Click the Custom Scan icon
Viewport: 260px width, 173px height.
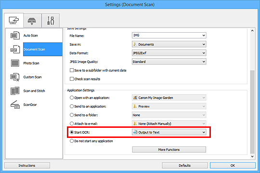(15, 77)
